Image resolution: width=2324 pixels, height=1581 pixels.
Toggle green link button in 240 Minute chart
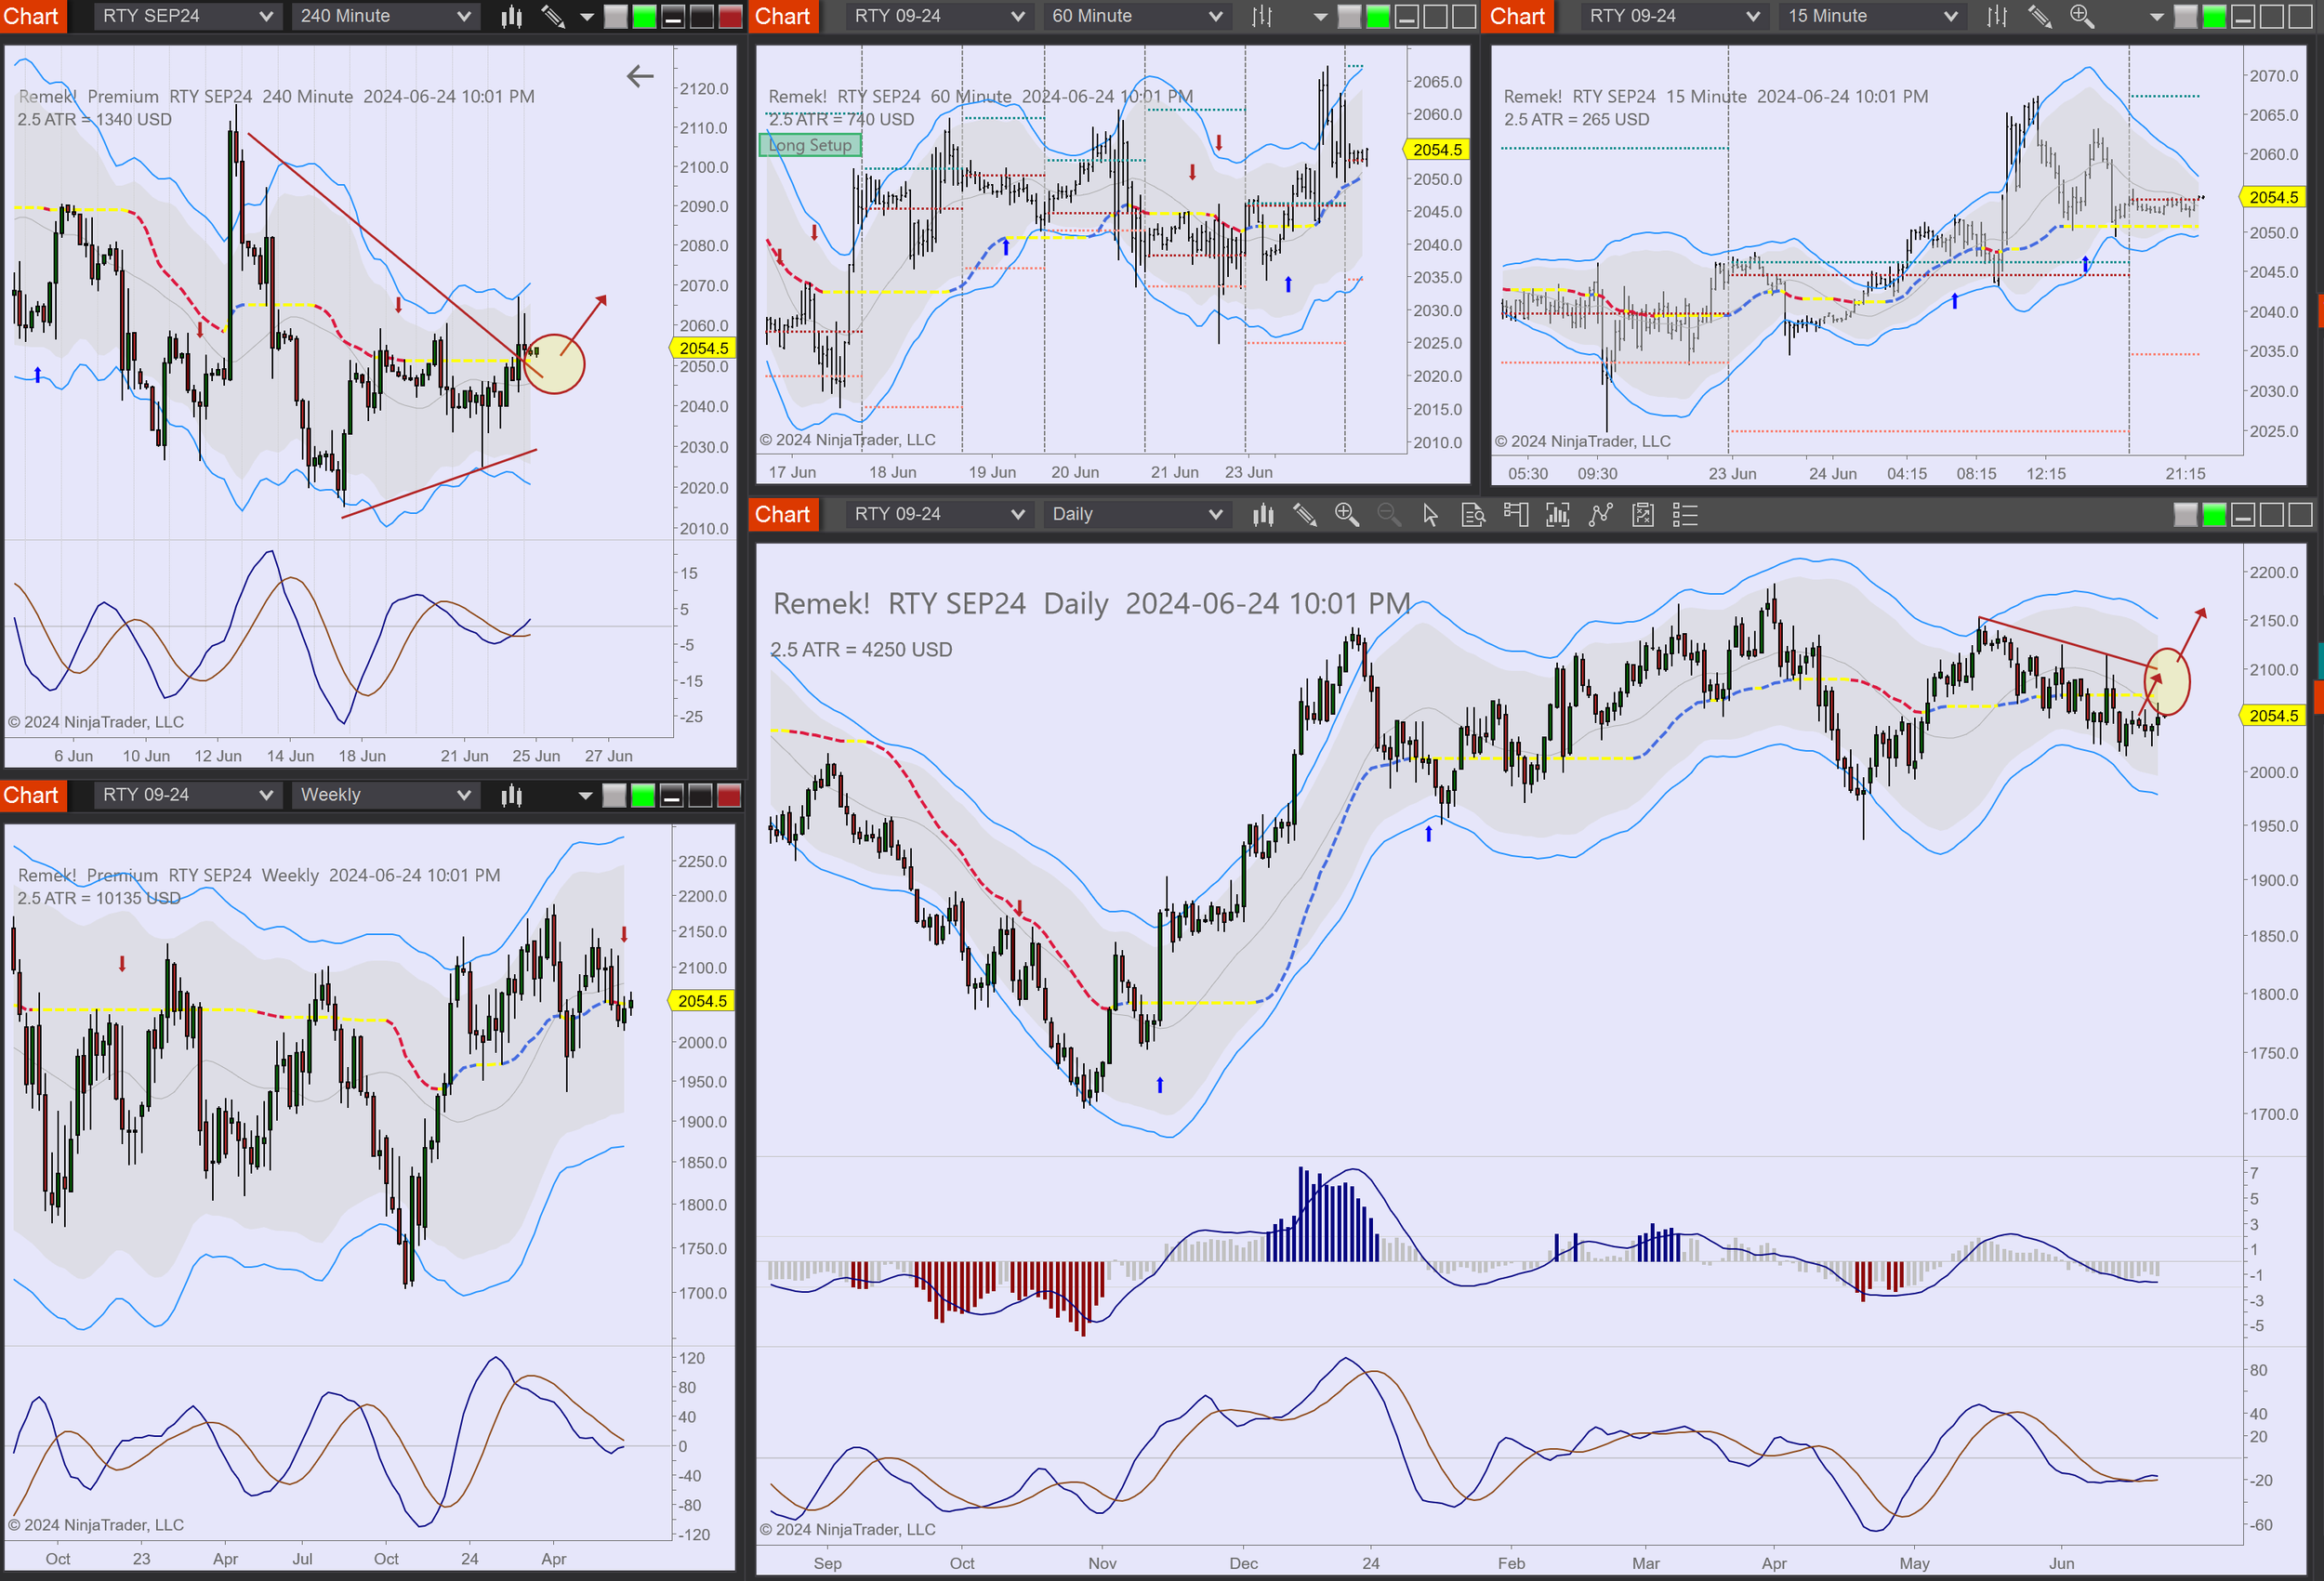point(644,16)
